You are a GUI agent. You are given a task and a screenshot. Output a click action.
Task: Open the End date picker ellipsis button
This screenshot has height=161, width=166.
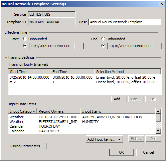(158, 46)
